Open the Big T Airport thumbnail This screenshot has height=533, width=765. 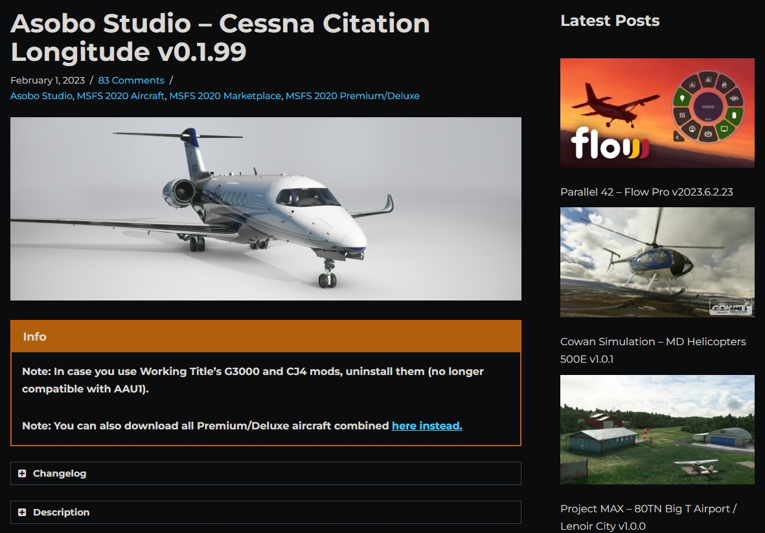(657, 429)
